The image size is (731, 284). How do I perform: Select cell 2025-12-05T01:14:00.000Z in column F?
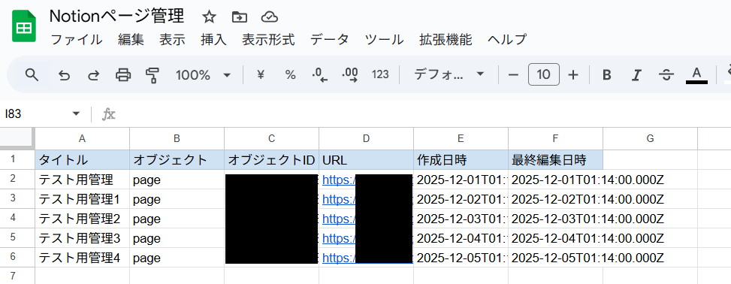point(555,258)
